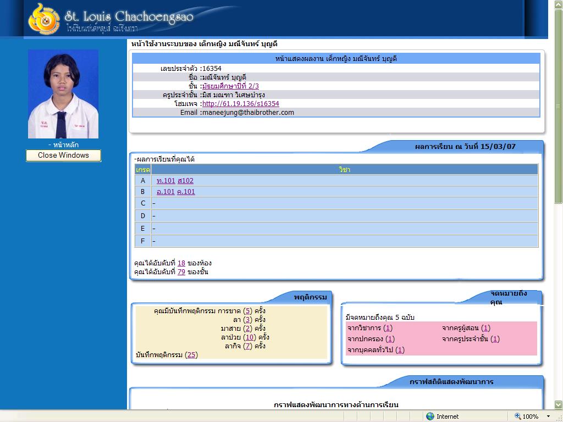Click the Close Windows button

(x=64, y=156)
